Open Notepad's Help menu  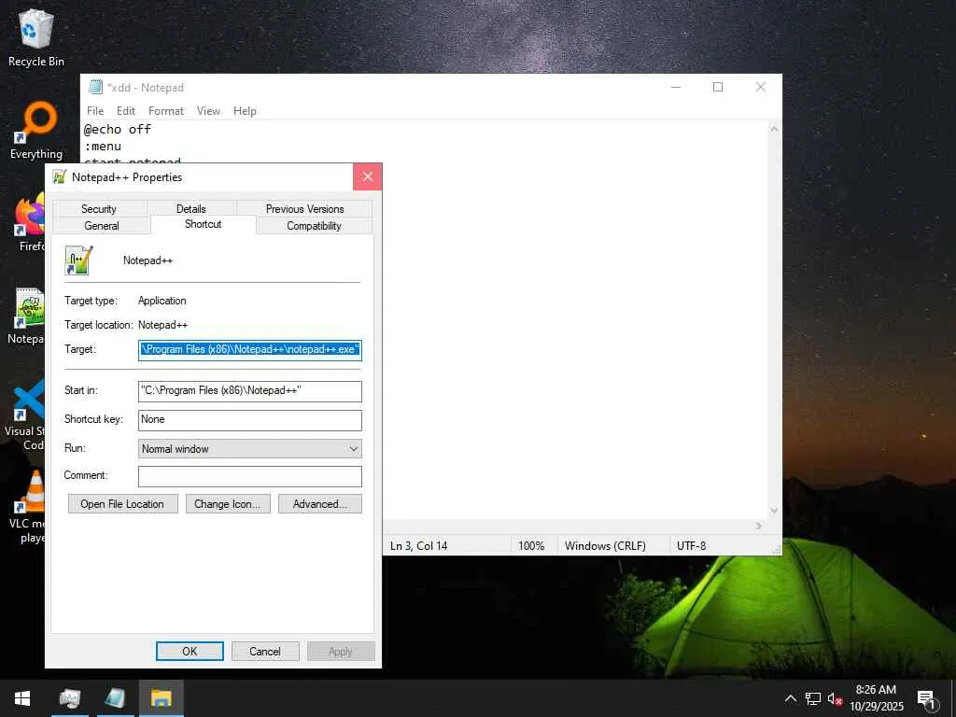tap(245, 111)
